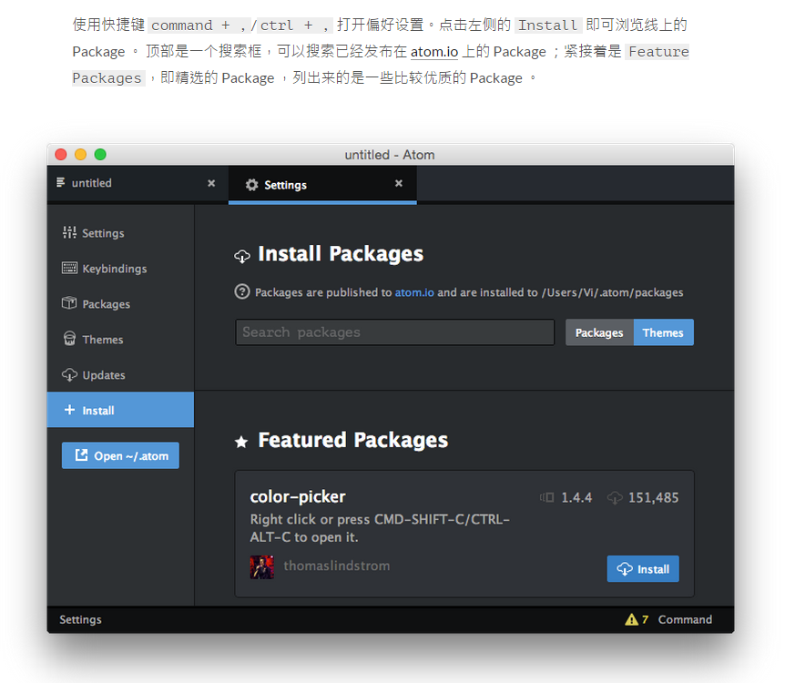Close the untitled tab
The image size is (785, 683).
pos(211,183)
